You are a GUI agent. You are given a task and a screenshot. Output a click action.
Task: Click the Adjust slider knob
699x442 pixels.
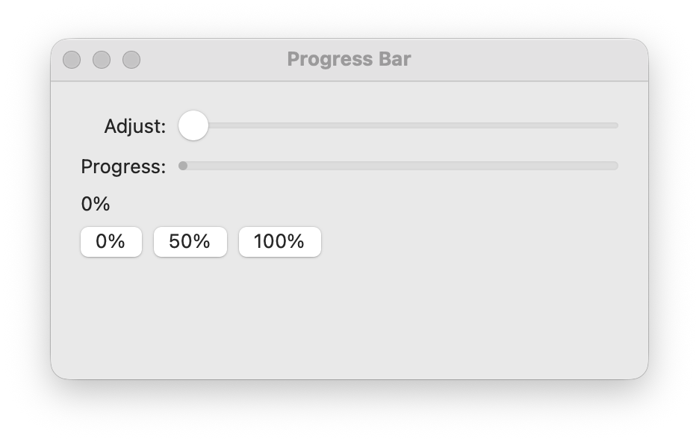[193, 125]
